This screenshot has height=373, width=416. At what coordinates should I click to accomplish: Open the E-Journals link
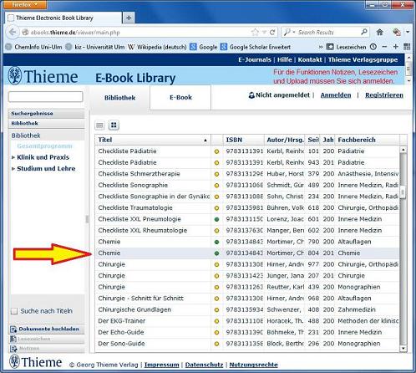point(255,59)
